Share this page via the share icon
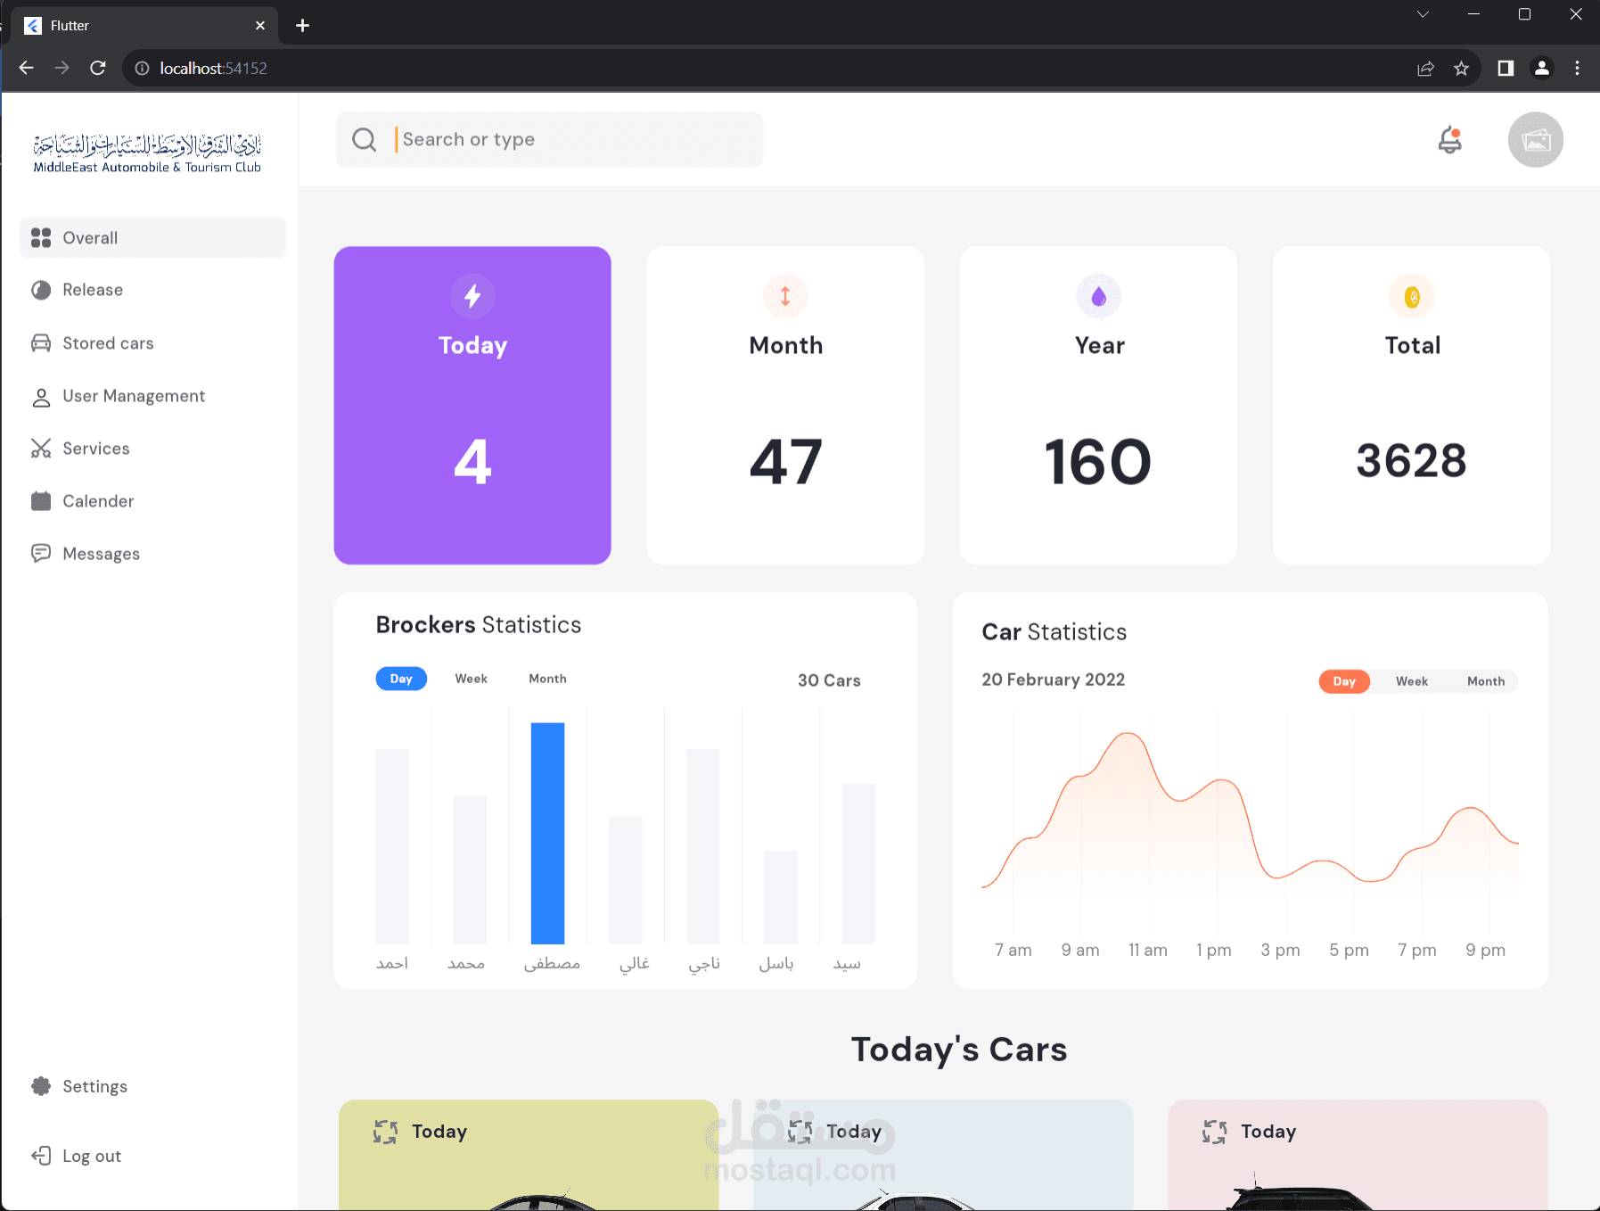The width and height of the screenshot is (1600, 1211). (x=1425, y=68)
